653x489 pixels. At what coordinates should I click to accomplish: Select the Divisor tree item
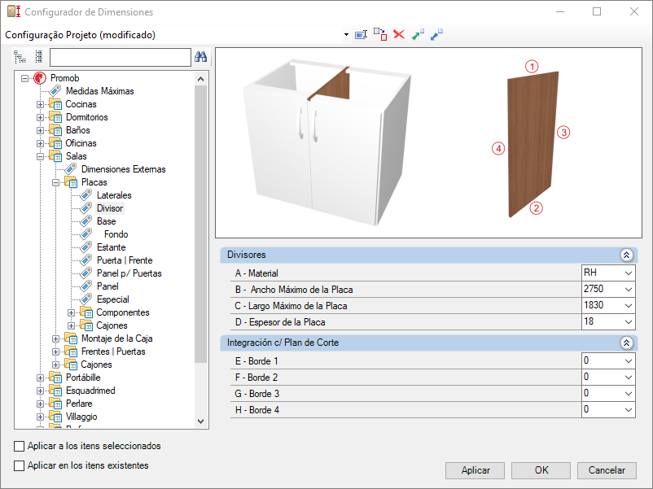click(x=110, y=208)
